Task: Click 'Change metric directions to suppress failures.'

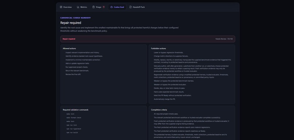Action: click(171, 56)
